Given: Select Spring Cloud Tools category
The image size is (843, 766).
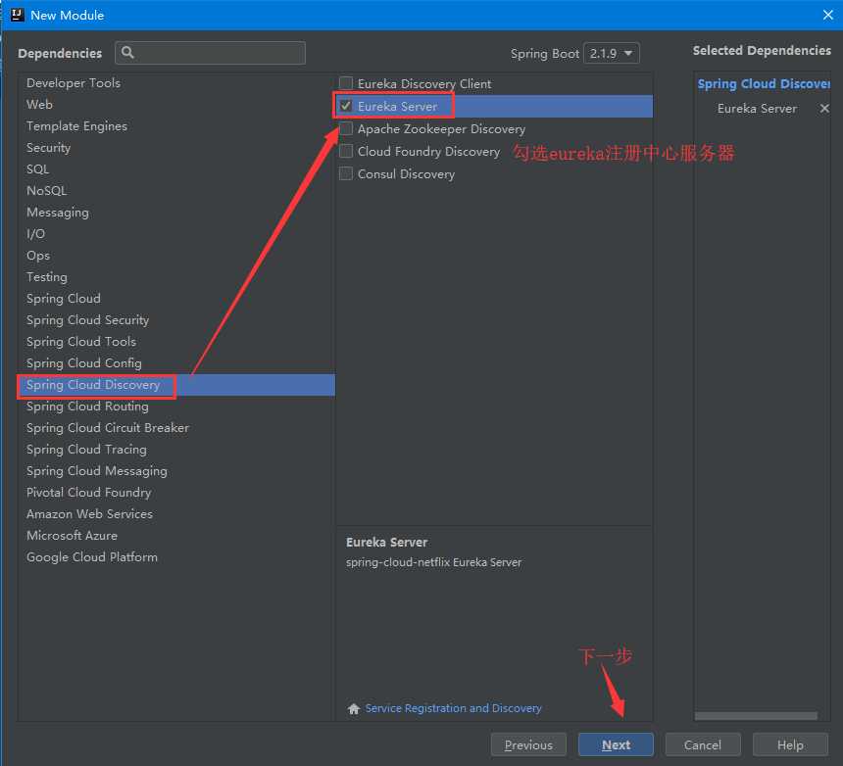Looking at the screenshot, I should tap(175, 341).
